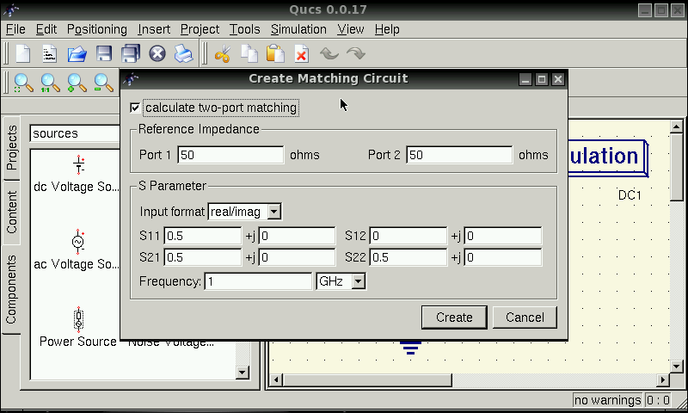Click the Save All icon
This screenshot has width=688, height=413.
point(131,53)
